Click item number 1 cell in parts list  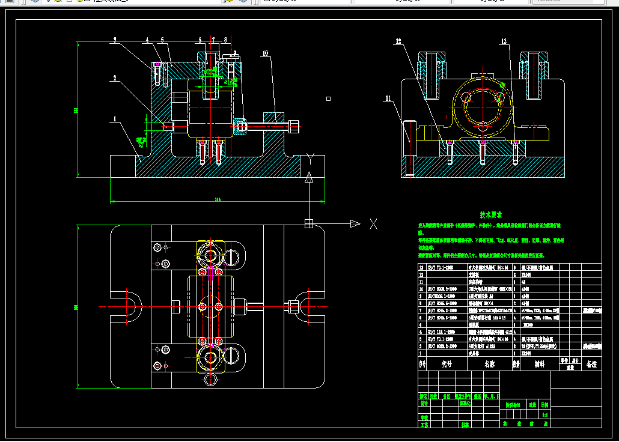pyautogui.click(x=422, y=354)
